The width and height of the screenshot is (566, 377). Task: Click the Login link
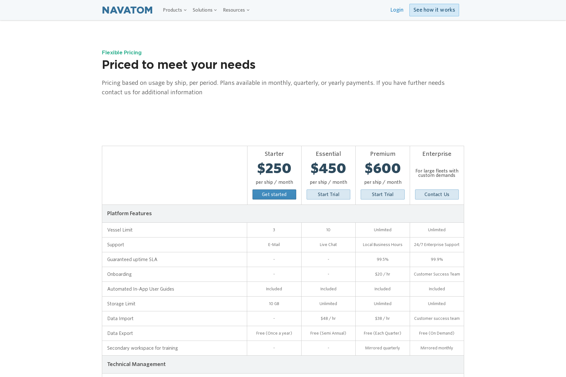[x=397, y=10]
